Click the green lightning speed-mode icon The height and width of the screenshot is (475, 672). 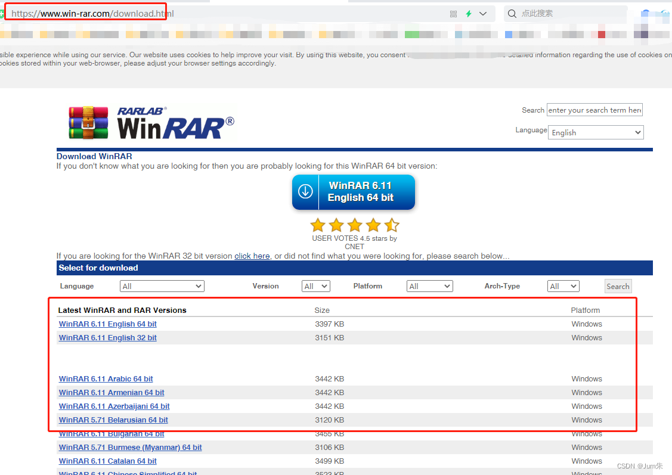coord(469,14)
